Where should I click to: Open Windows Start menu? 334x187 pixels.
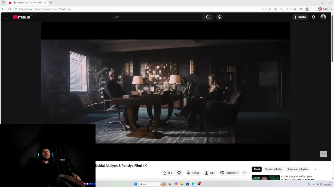pos(135,184)
